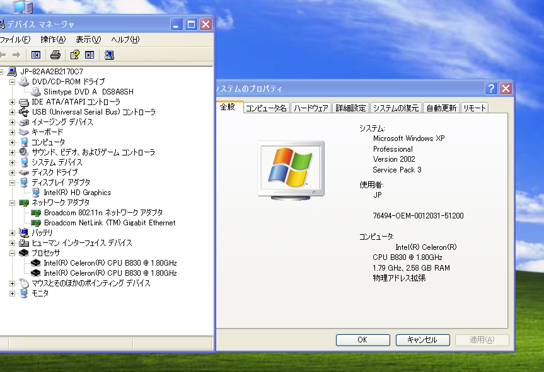
Task: Select first Intel Celeron B830 processor entry
Action: click(110, 263)
